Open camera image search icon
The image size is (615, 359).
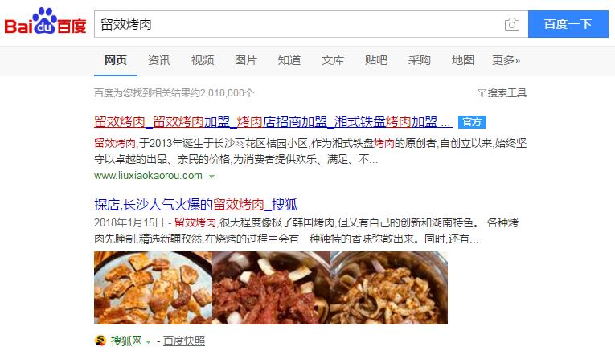[x=512, y=24]
